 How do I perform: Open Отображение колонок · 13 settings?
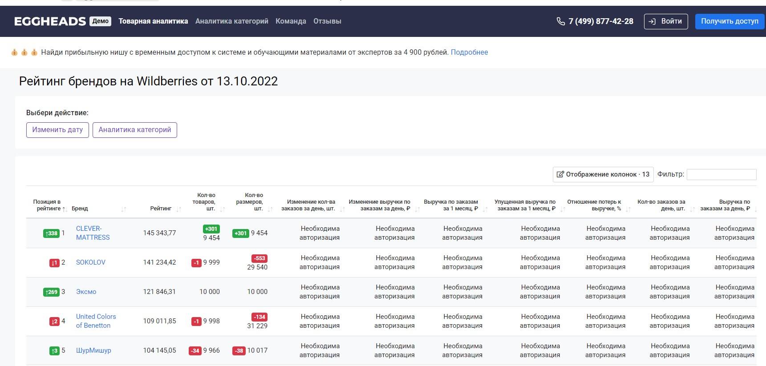point(603,174)
